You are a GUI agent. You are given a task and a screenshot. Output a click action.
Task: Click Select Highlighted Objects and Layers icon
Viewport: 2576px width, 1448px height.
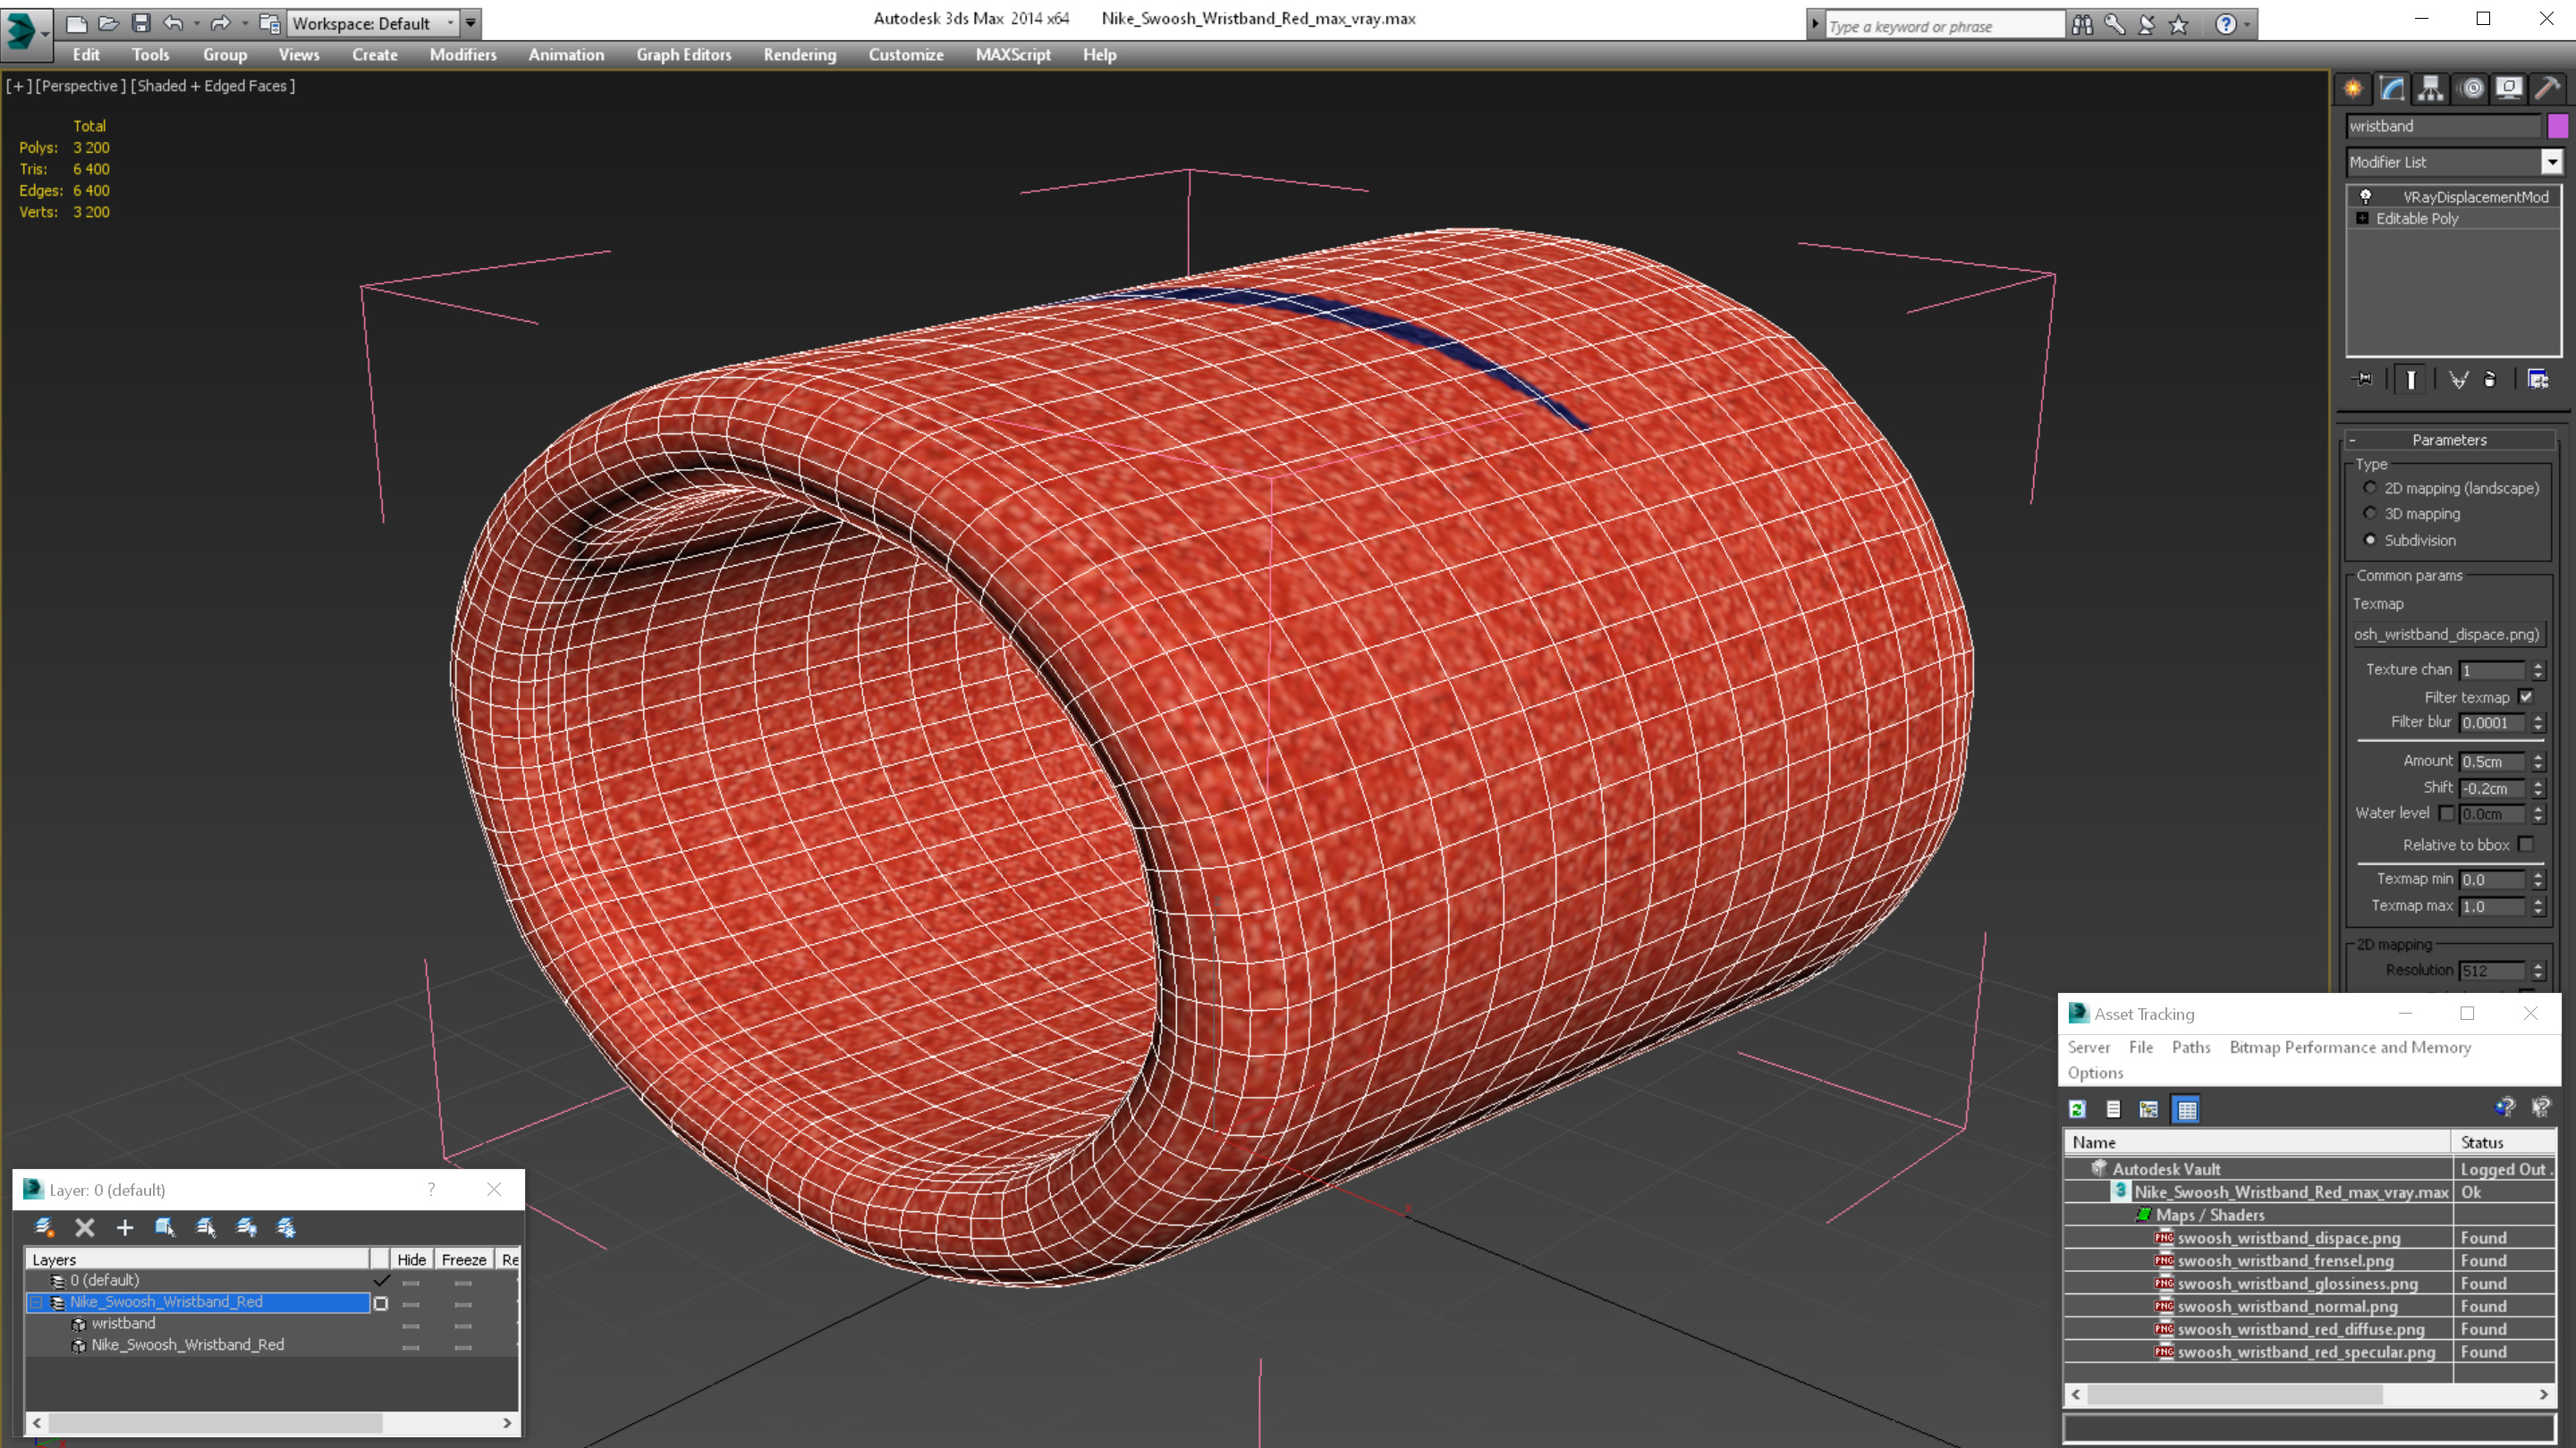(x=165, y=1227)
